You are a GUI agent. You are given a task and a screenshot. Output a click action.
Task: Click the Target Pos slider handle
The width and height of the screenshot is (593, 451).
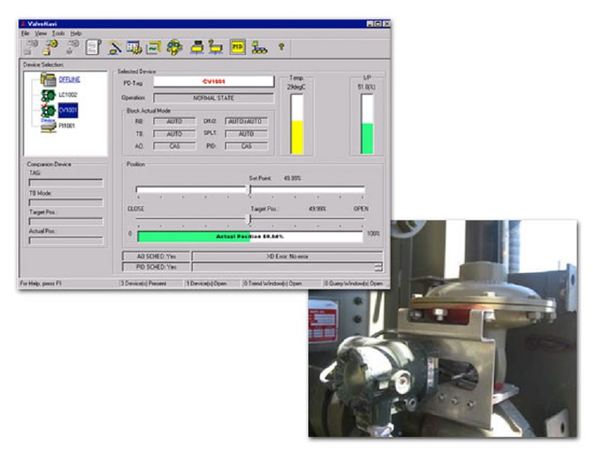[x=248, y=219]
